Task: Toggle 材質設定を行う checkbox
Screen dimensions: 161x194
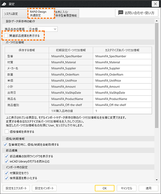Action: 7,173
